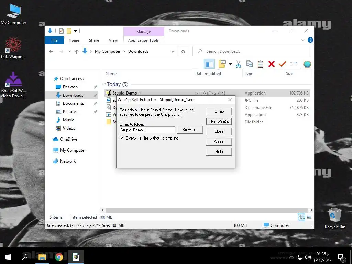Click the horizontal scrollbar right arrow
Viewport: 352px width, 264px height.
click(311, 210)
